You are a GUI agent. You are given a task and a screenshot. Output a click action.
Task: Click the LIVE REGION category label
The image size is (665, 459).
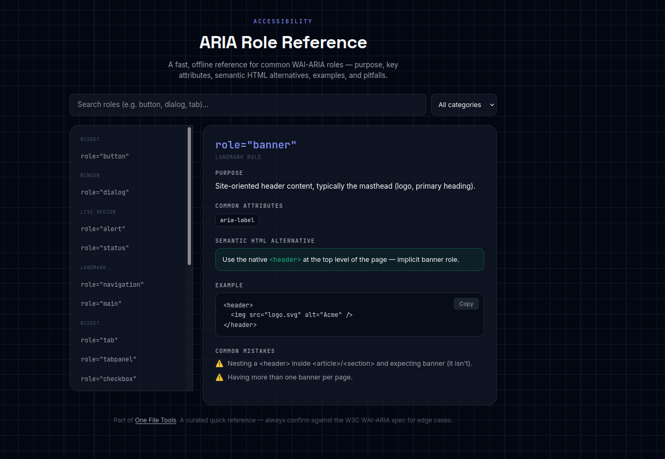[98, 212]
